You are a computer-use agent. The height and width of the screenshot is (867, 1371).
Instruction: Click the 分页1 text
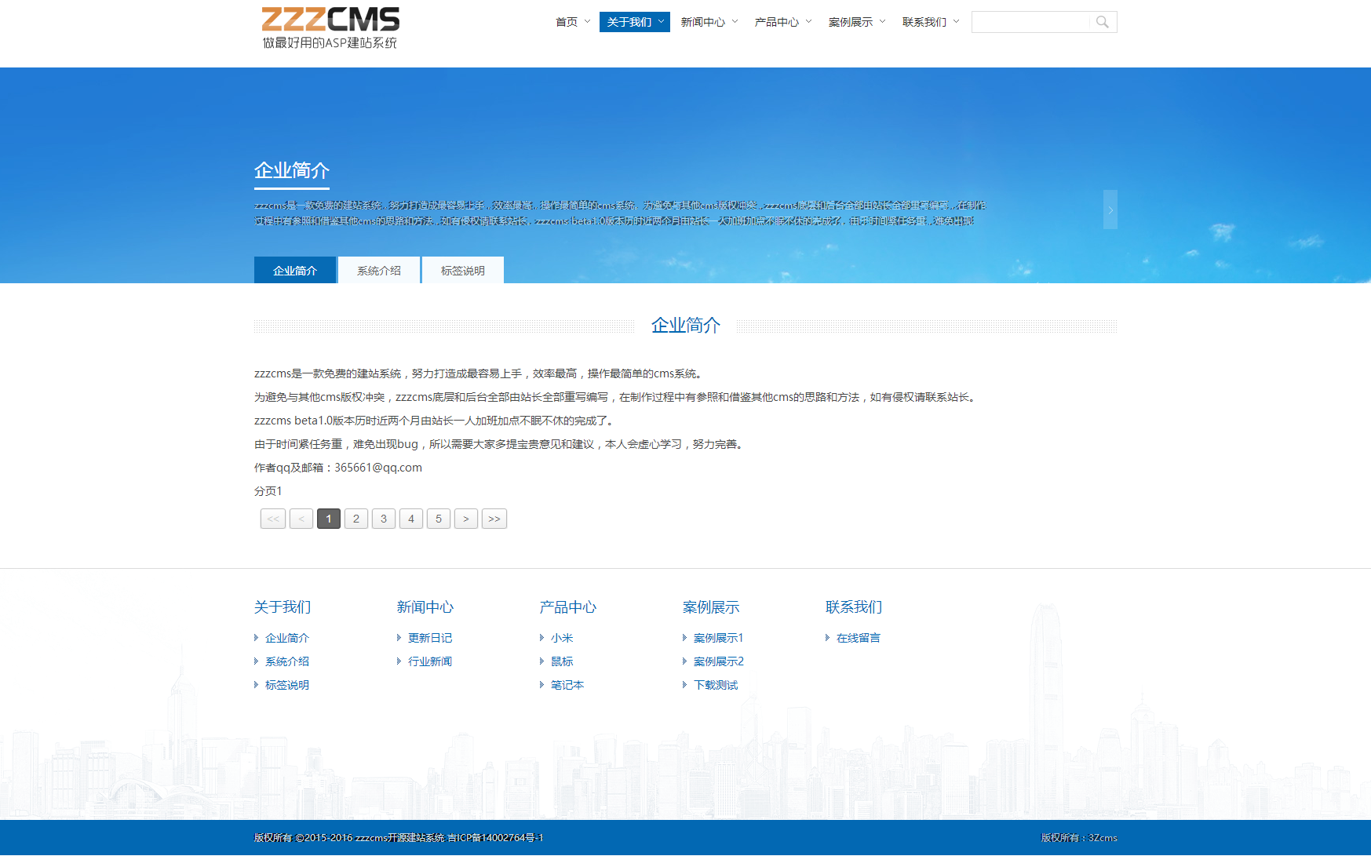(268, 491)
